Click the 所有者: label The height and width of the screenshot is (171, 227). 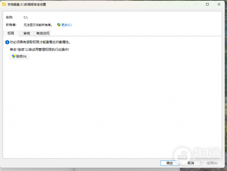pyautogui.click(x=11, y=25)
